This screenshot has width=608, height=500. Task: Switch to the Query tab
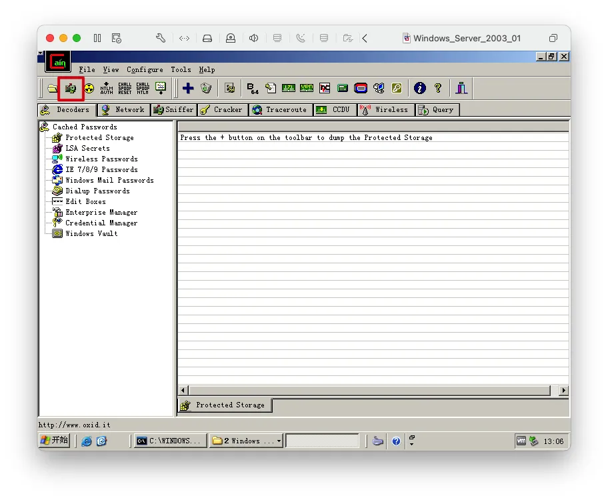click(x=437, y=110)
